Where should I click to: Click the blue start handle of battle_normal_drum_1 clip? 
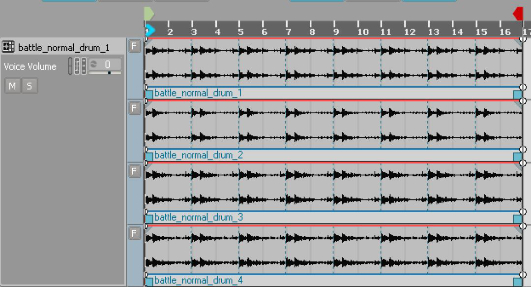[149, 94]
